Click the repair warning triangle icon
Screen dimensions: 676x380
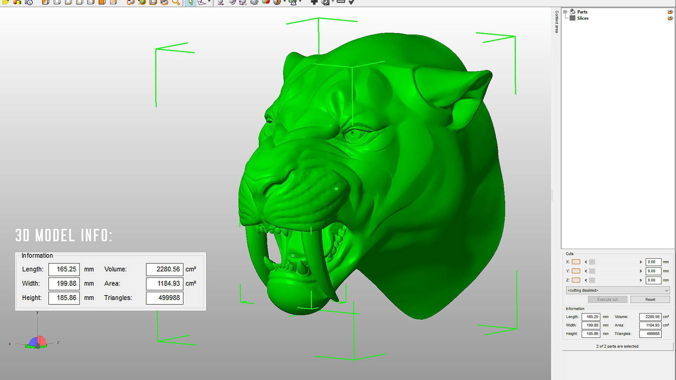(293, 2)
